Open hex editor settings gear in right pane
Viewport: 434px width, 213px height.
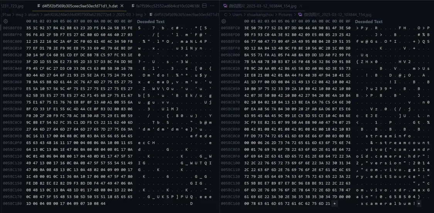click(x=224, y=22)
